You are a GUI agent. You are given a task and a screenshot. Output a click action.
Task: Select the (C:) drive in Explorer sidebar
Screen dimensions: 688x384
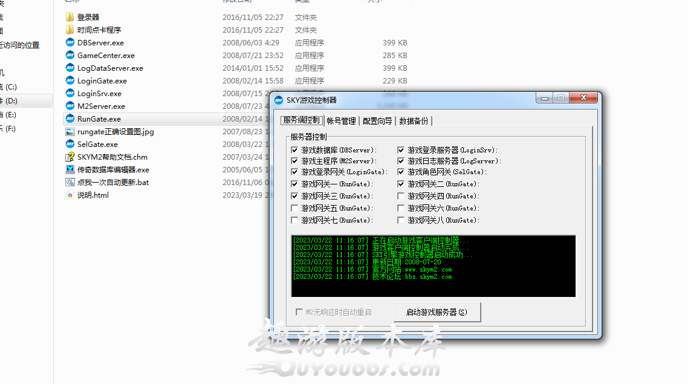(x=10, y=87)
